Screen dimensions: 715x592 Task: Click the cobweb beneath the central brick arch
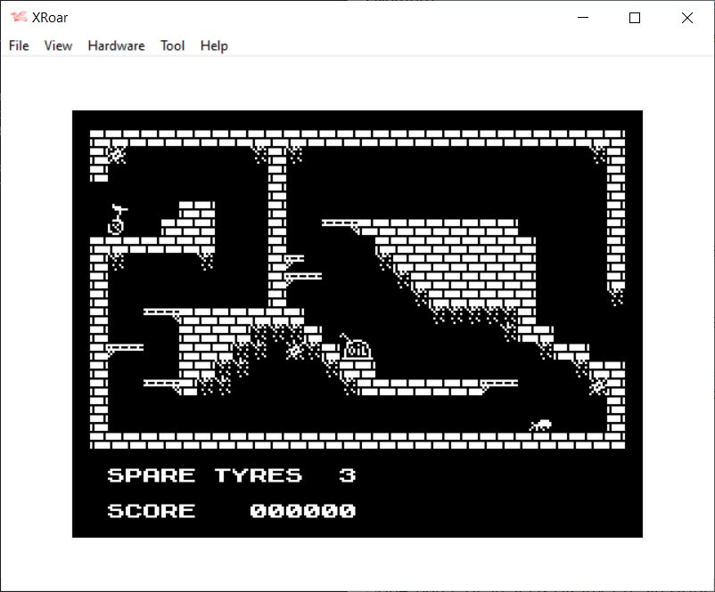coord(294,349)
